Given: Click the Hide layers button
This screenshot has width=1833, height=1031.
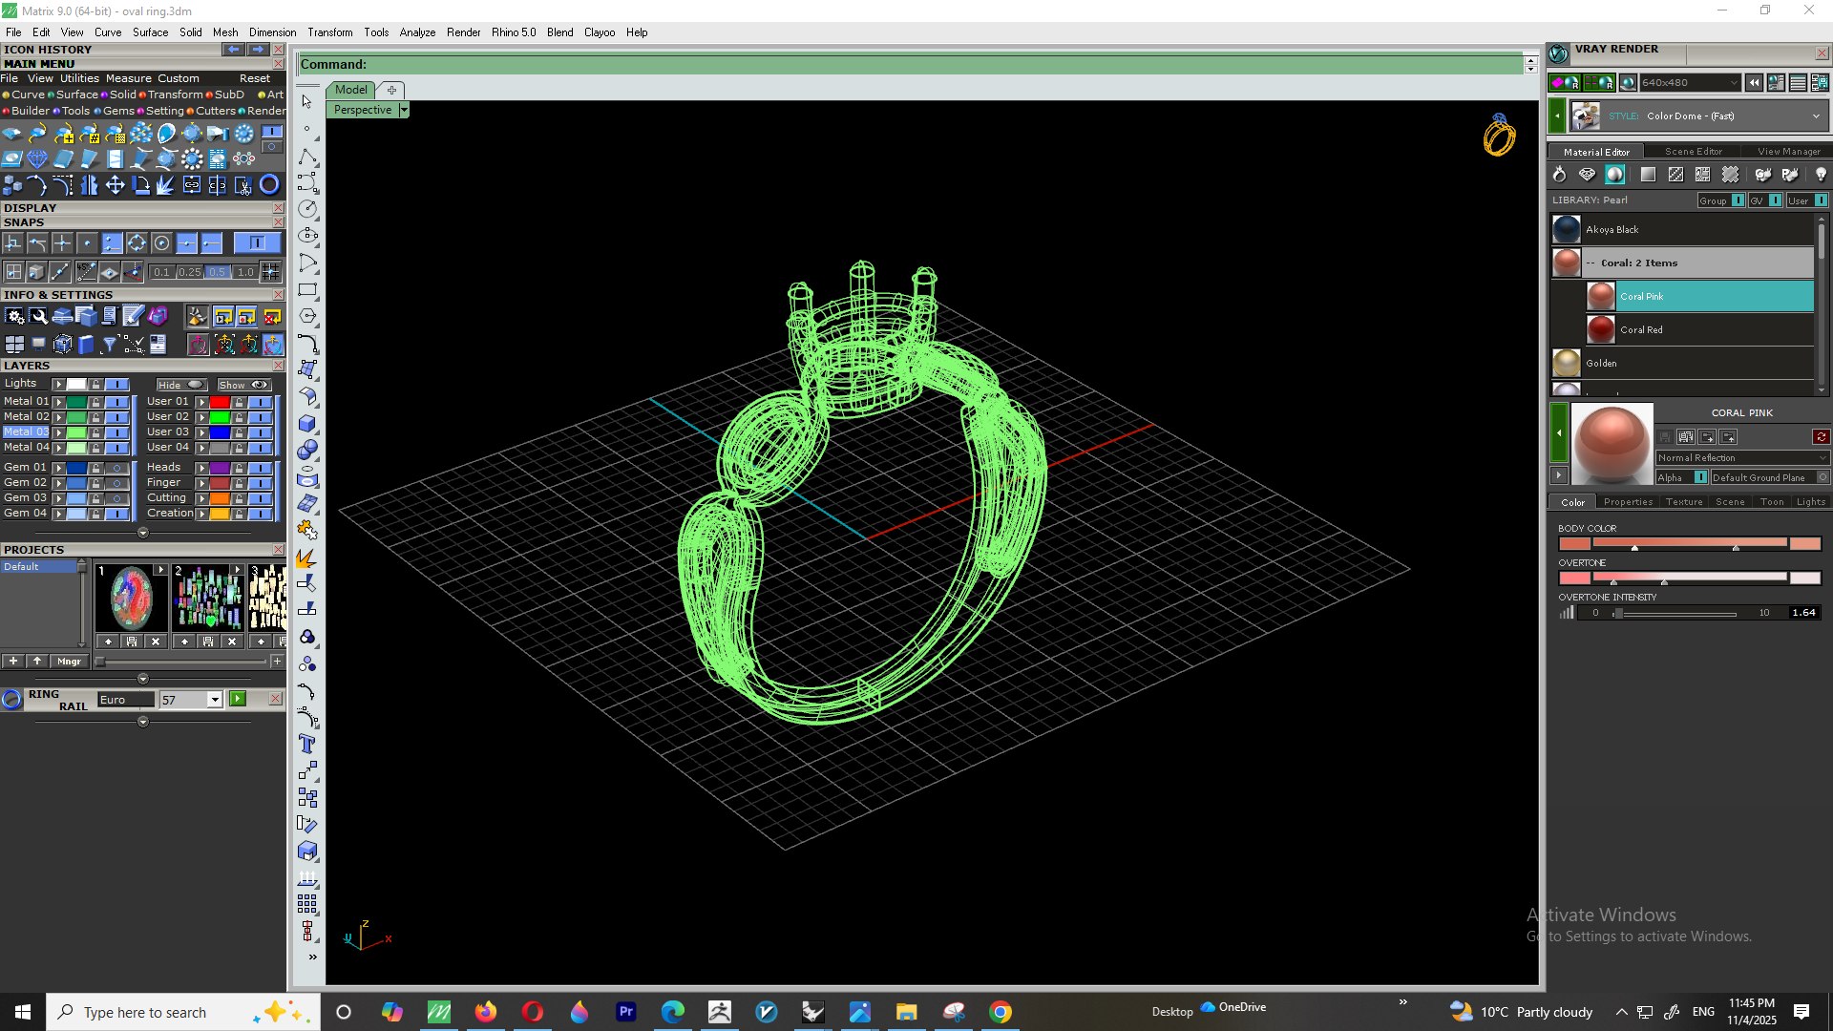Looking at the screenshot, I should [181, 385].
